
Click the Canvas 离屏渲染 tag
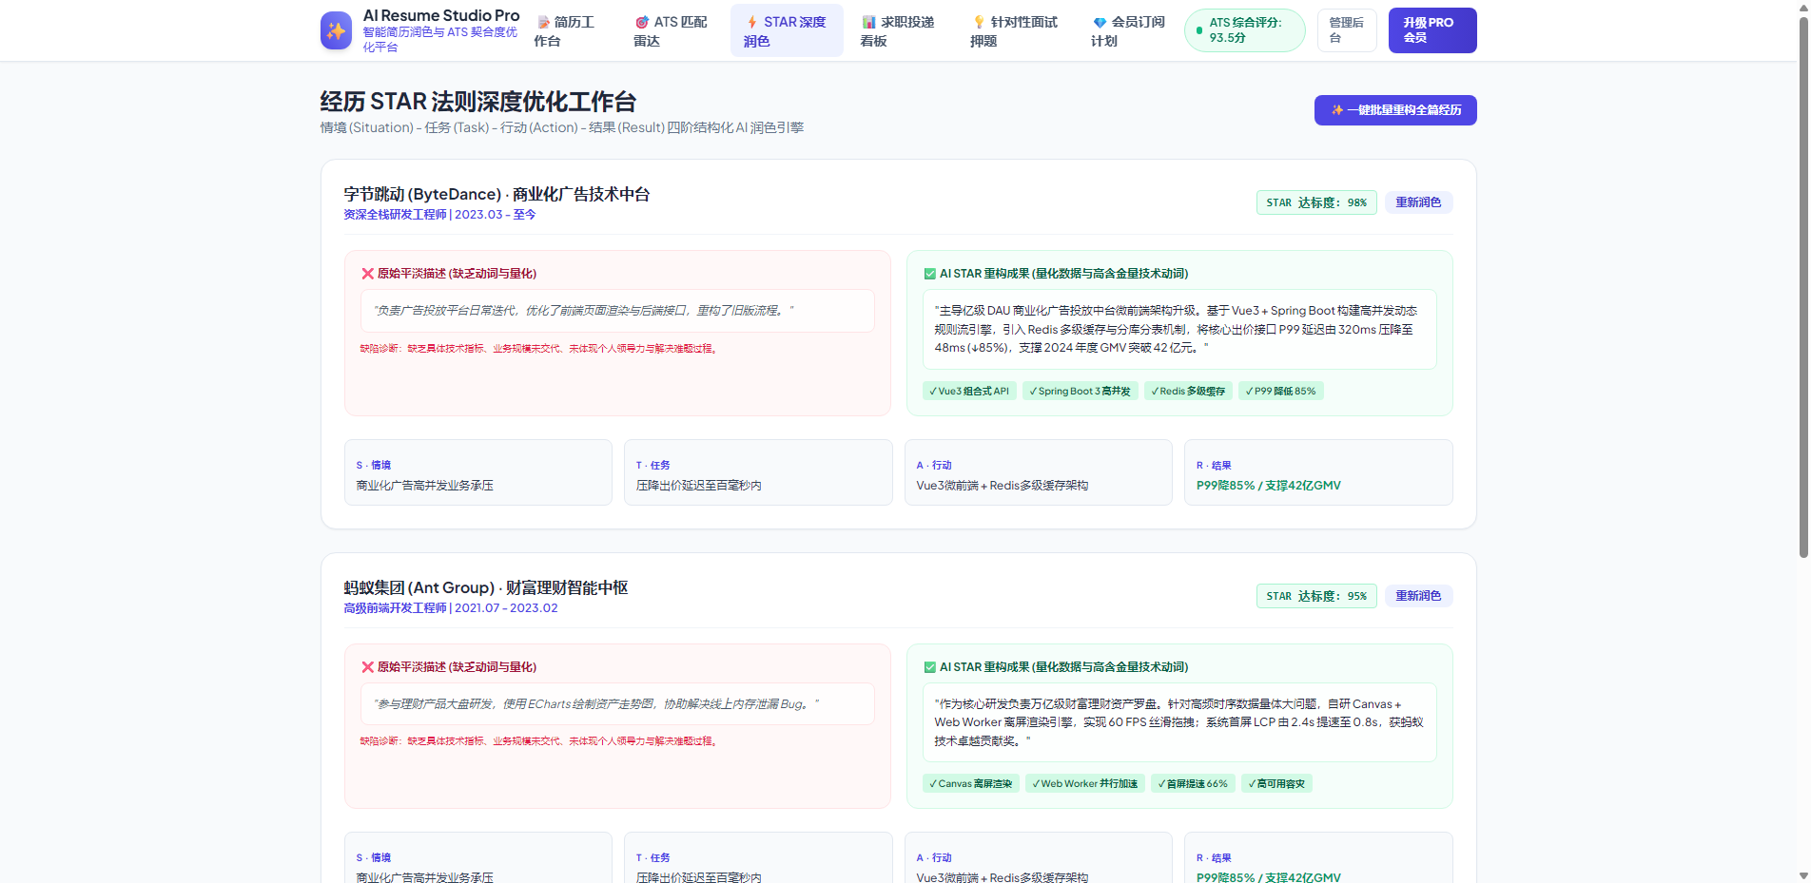tap(971, 783)
